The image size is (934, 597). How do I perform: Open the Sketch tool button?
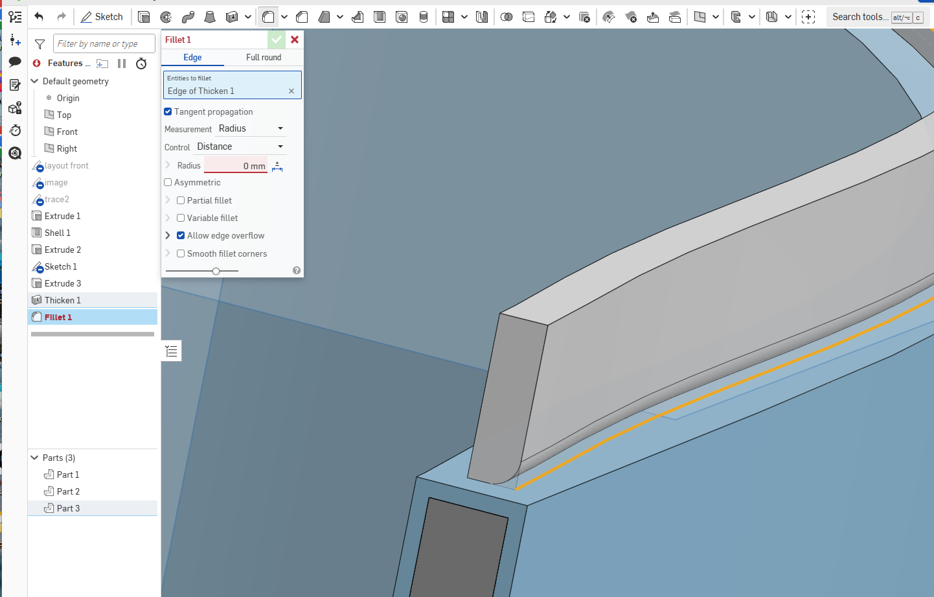[x=102, y=17]
